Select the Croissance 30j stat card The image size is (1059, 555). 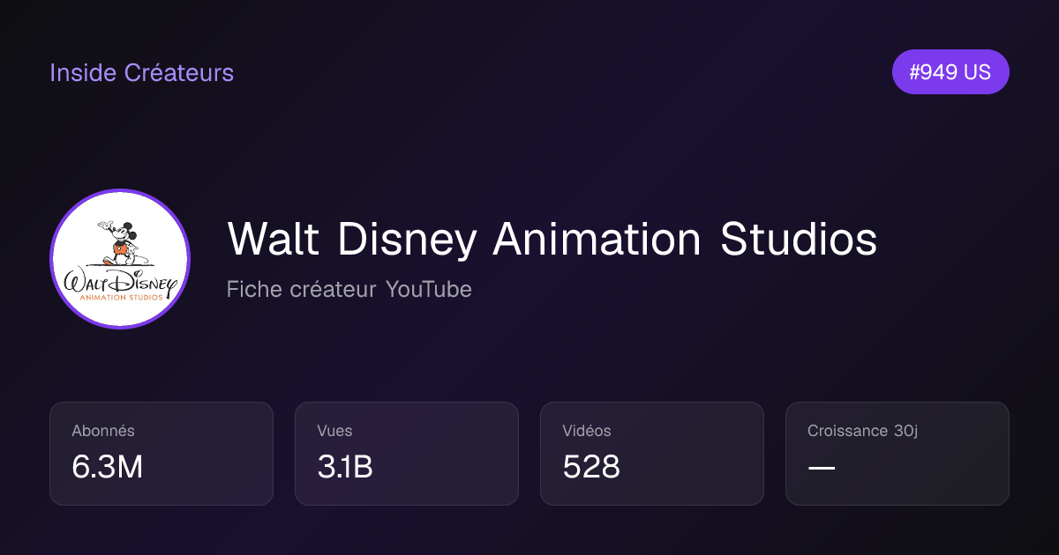pyautogui.click(x=898, y=454)
